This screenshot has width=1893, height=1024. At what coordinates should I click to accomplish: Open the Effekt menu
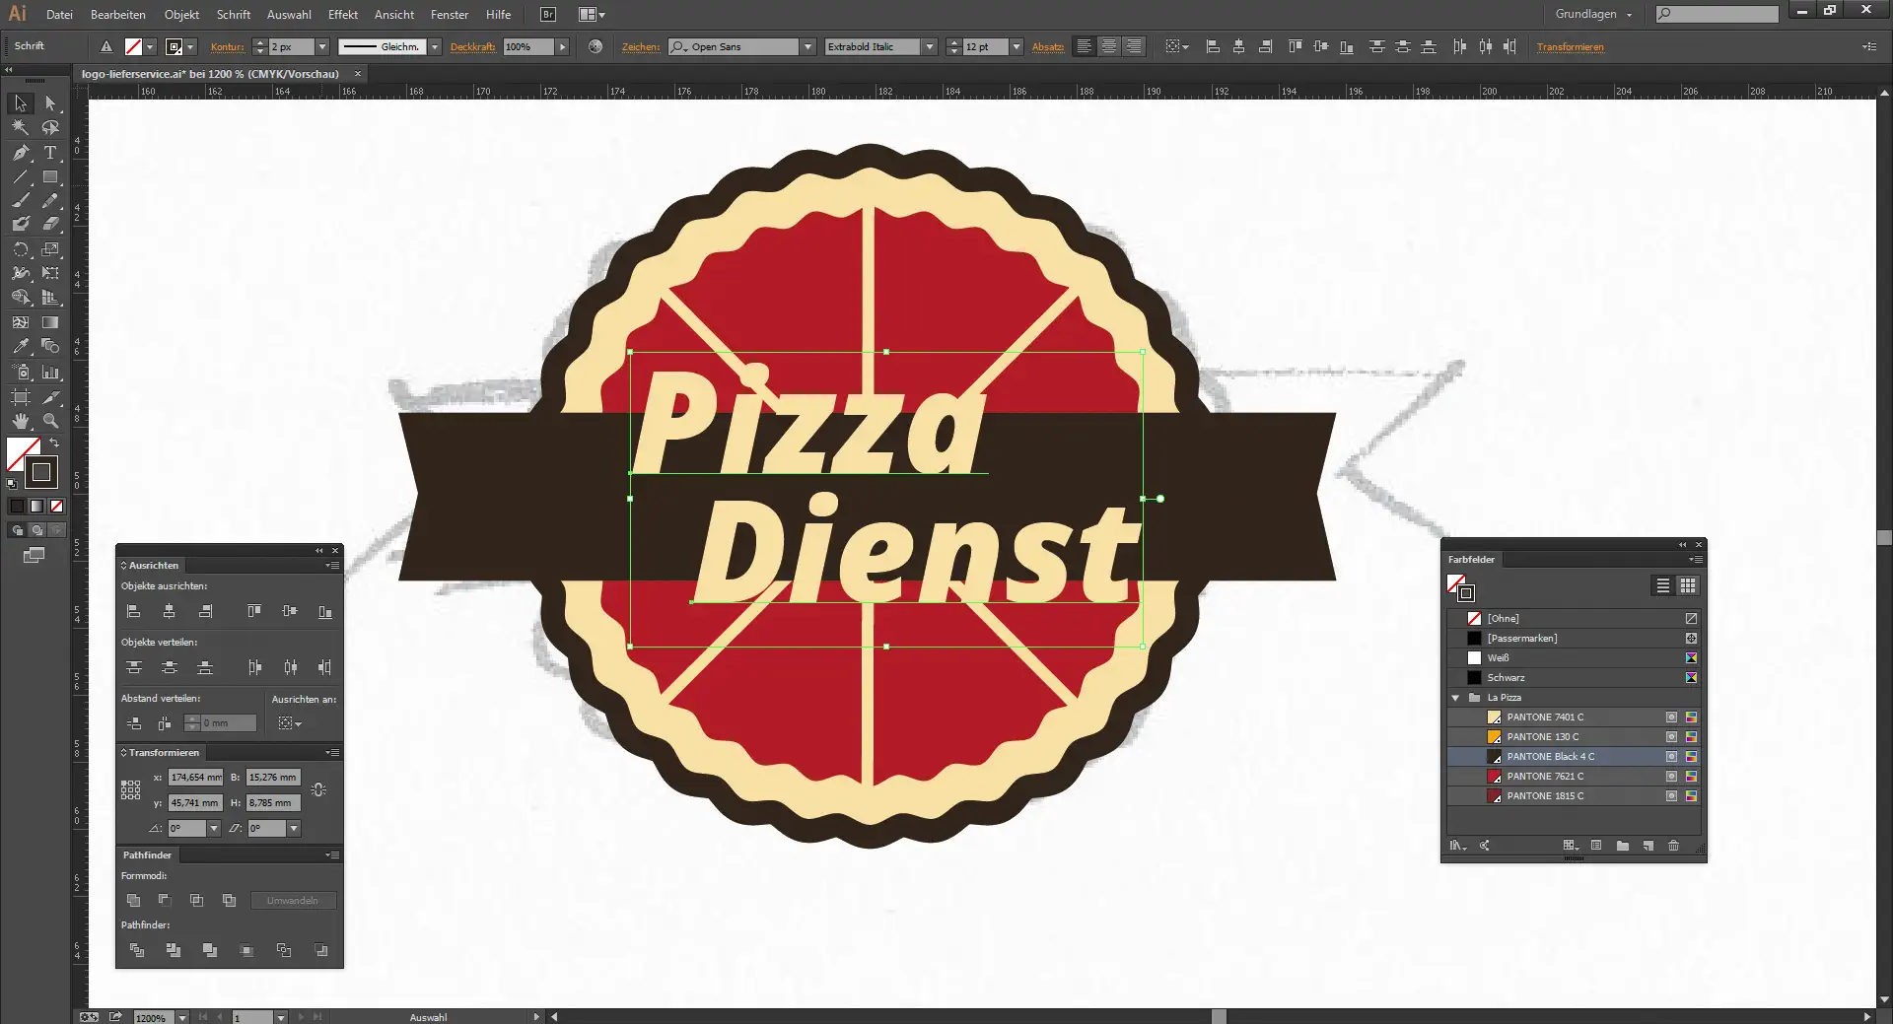[342, 14]
